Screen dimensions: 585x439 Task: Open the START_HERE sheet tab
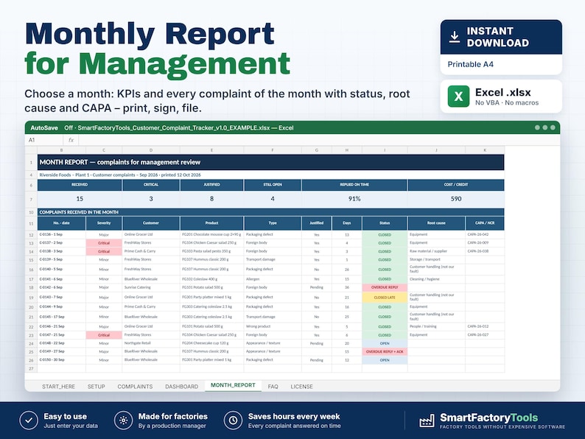59,387
